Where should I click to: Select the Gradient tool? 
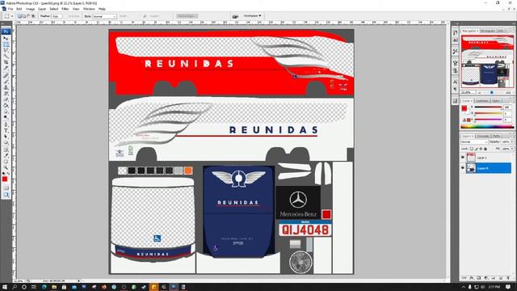(6, 105)
